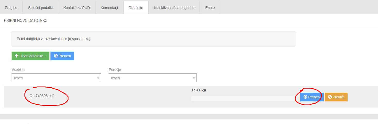Select the Vsebina Izberi combo box
The width and height of the screenshot is (378, 124).
pyautogui.click(x=56, y=78)
